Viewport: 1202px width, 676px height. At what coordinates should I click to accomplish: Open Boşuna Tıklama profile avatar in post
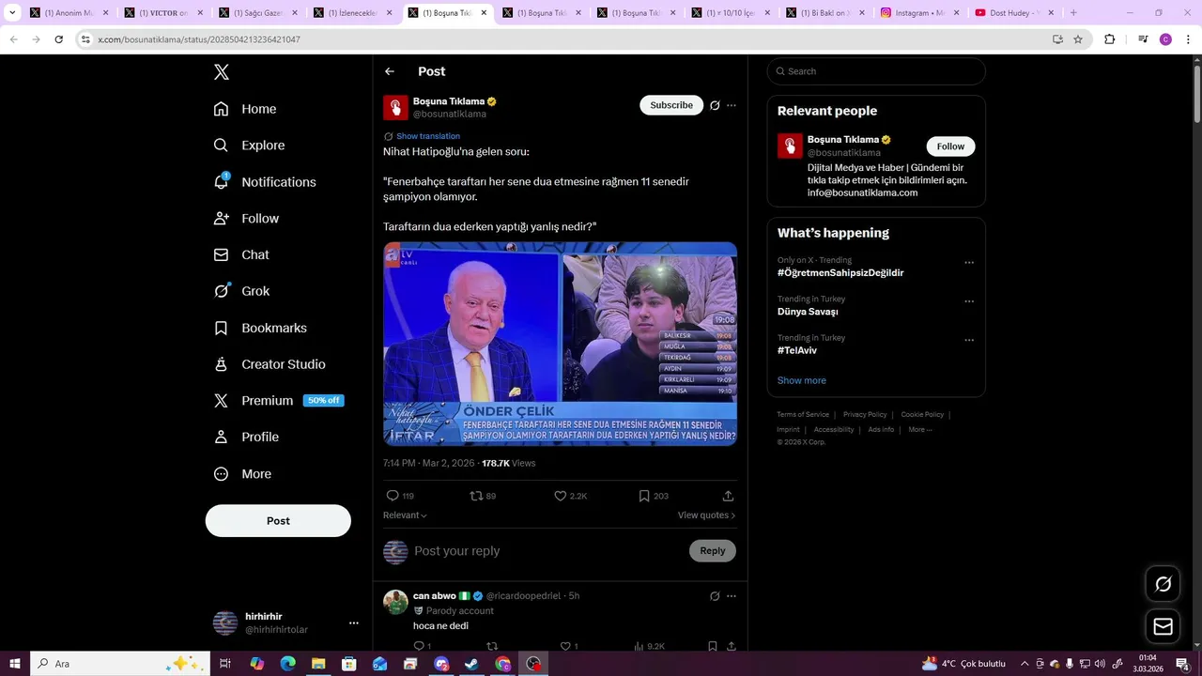pyautogui.click(x=395, y=107)
